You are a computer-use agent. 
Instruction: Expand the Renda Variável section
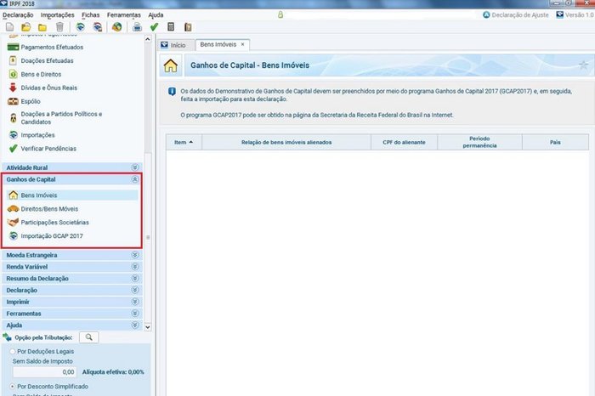(x=134, y=267)
